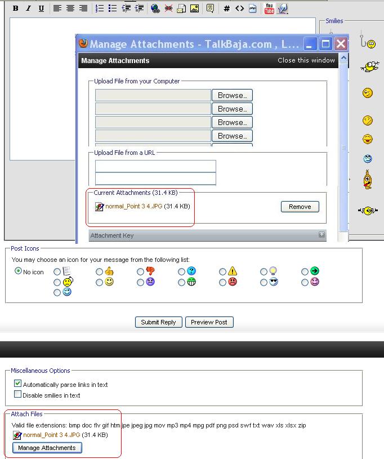The width and height of the screenshot is (384, 459).
Task: Wrap selection in code tags (# icon)
Action: tap(226, 8)
